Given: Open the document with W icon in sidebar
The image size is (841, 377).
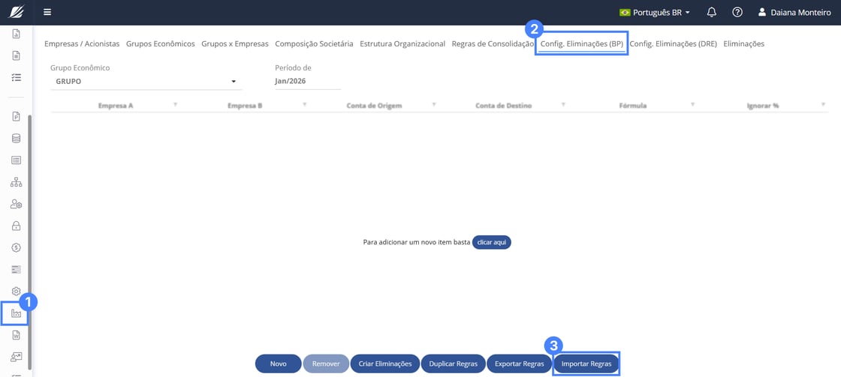Looking at the screenshot, I should (16, 335).
